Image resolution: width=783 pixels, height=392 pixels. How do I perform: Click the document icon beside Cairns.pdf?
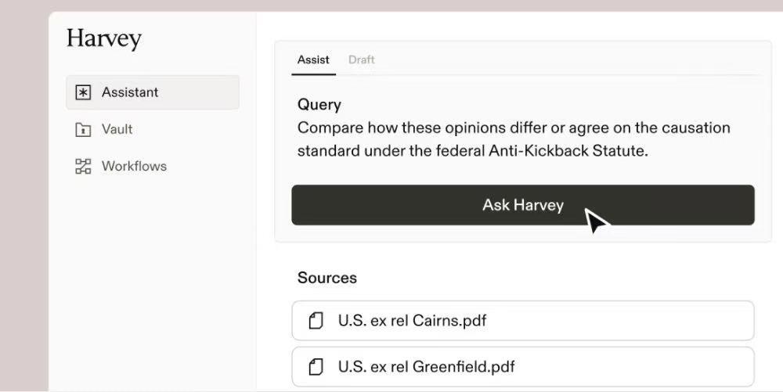click(316, 321)
